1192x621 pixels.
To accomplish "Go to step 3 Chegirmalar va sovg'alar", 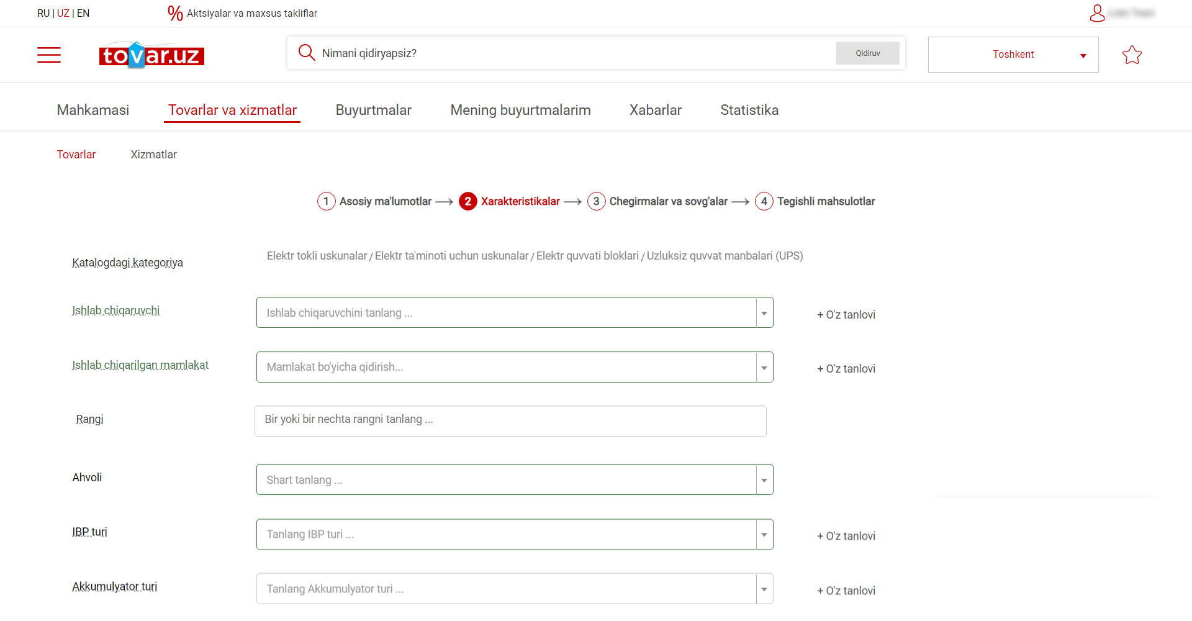I will (657, 201).
